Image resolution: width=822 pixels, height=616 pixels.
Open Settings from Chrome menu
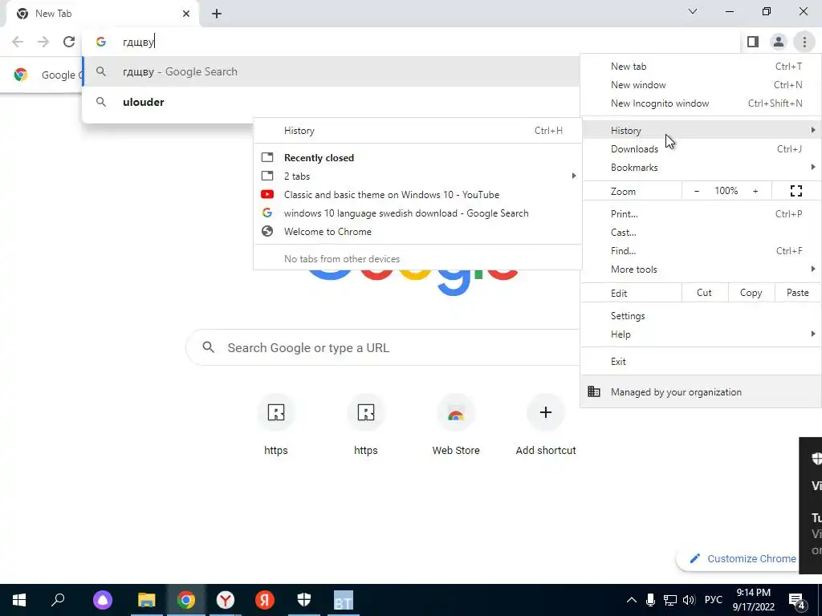point(701,316)
